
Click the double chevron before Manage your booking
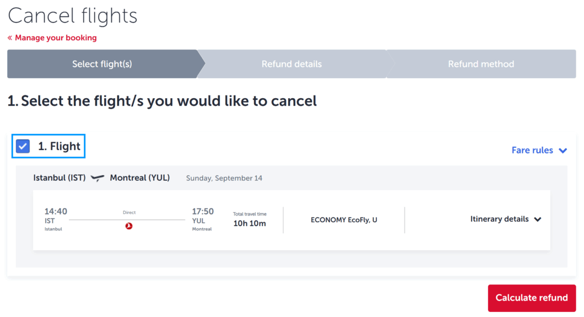pyautogui.click(x=10, y=37)
